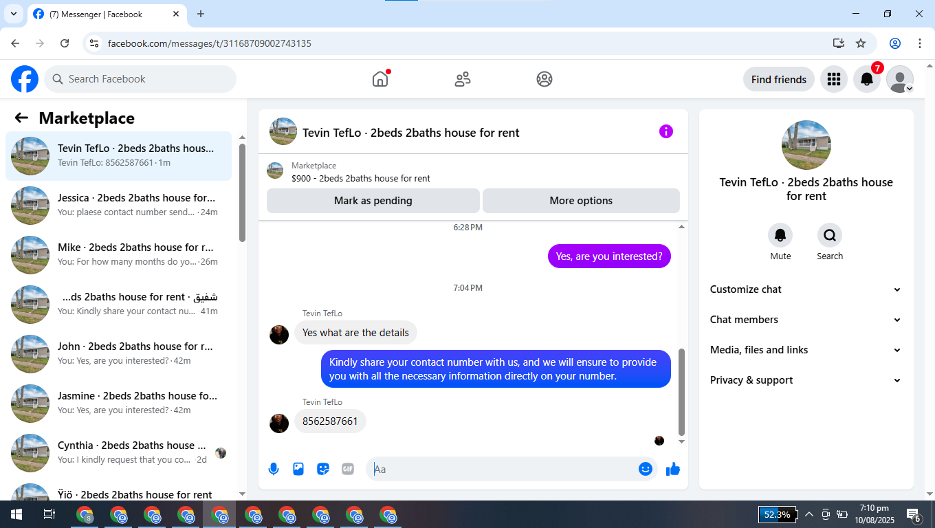Open the Jasmine conversation

(118, 404)
